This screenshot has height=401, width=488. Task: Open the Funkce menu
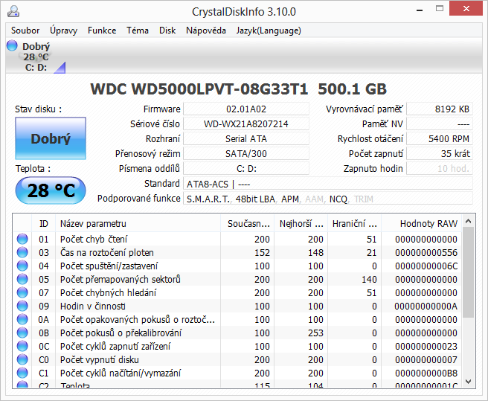pyautogui.click(x=102, y=31)
